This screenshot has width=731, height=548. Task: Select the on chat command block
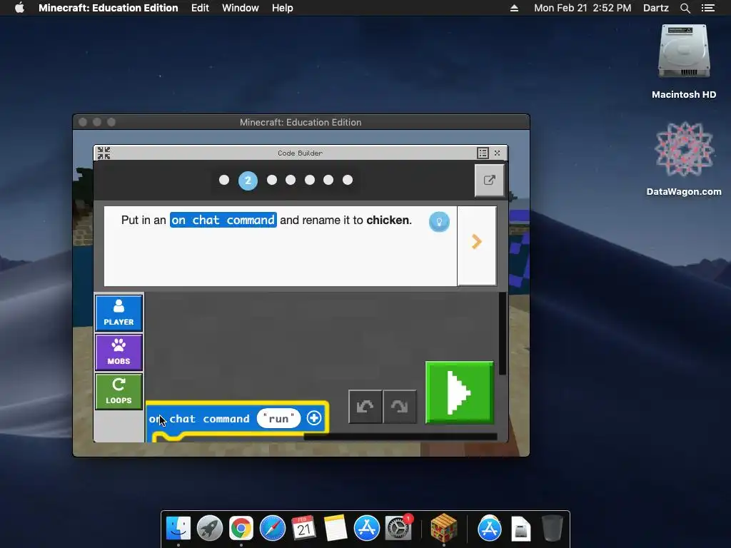[209, 418]
